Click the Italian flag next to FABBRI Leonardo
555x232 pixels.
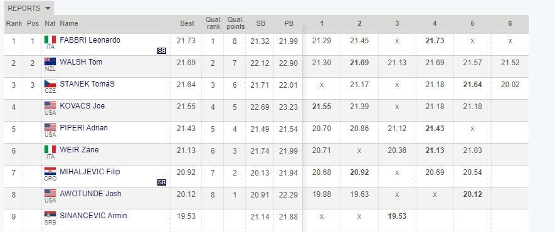tap(50, 40)
